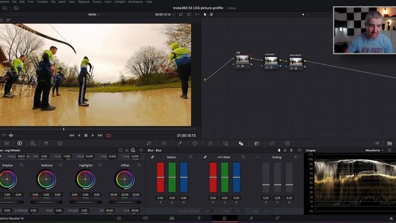Jump to last frame button
This screenshot has width=396, height=223.
click(x=100, y=136)
